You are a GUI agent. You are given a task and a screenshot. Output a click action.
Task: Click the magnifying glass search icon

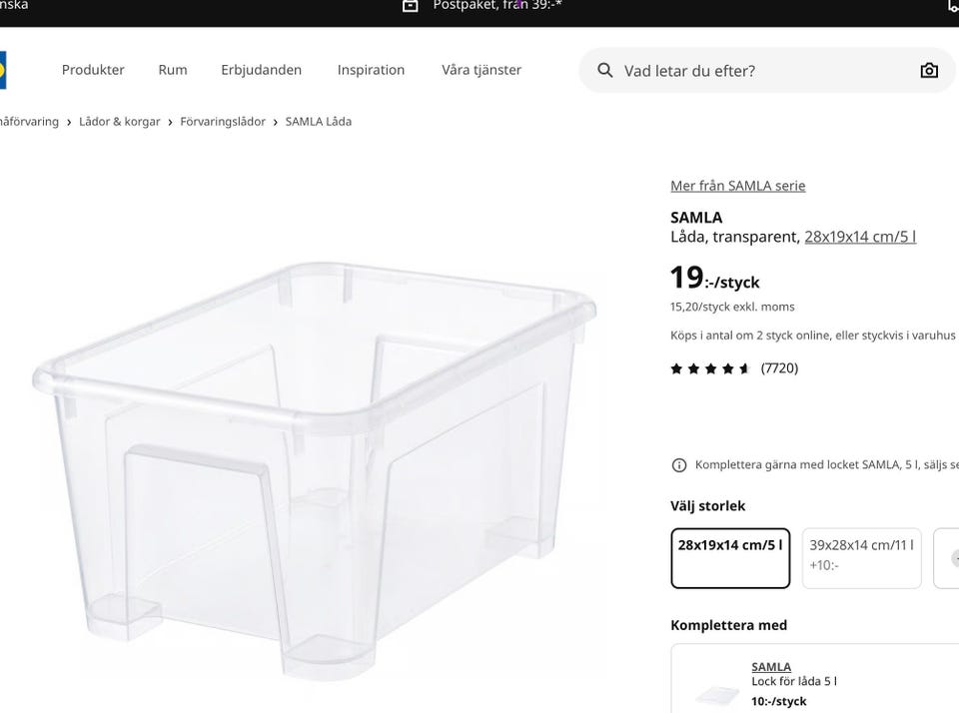(605, 70)
